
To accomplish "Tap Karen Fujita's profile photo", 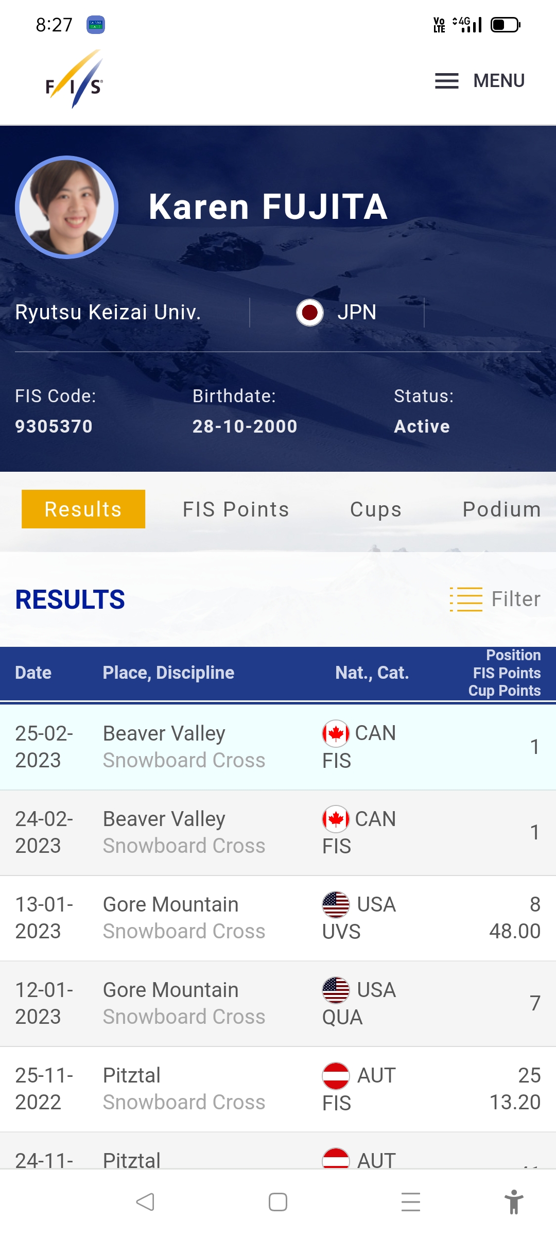I will [67, 207].
